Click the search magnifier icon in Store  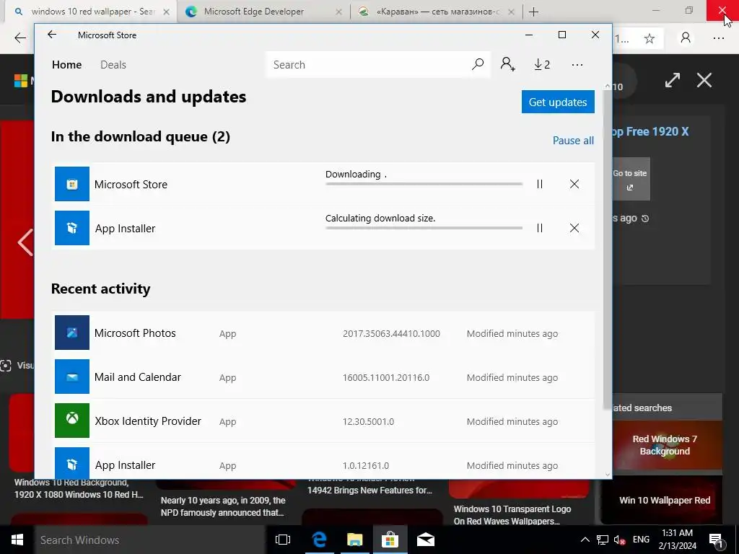478,64
